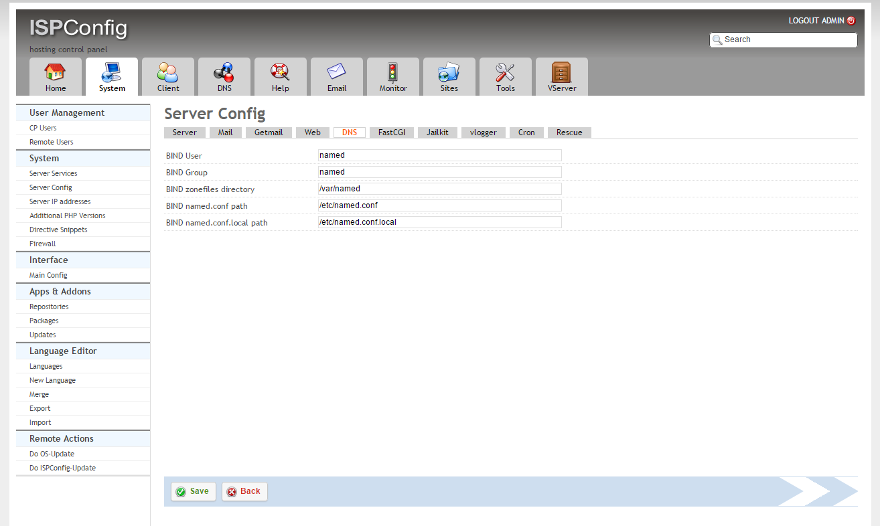Screen dimensions: 880x526
Task: Open Packages in sidebar
Action: pos(44,321)
